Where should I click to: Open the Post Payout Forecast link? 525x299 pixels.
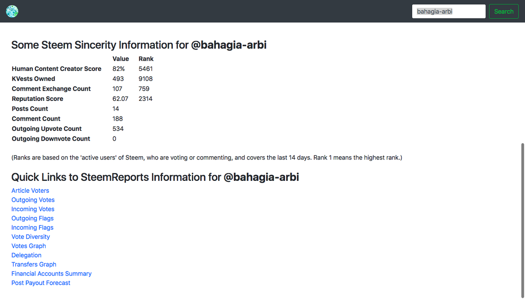click(41, 283)
